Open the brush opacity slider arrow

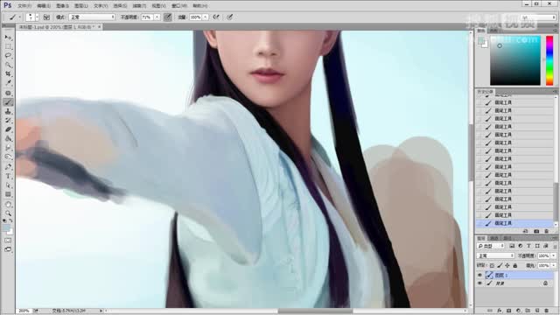coord(157,17)
